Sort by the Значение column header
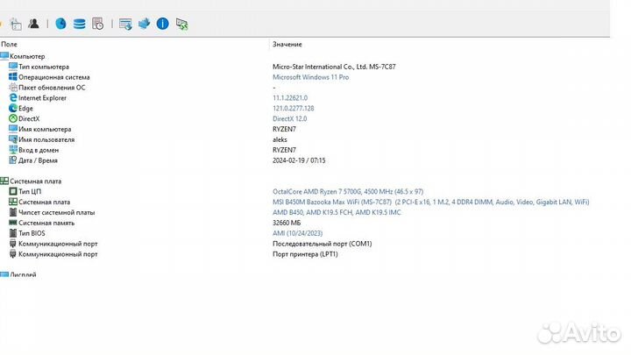This screenshot has height=355, width=631. (287, 44)
